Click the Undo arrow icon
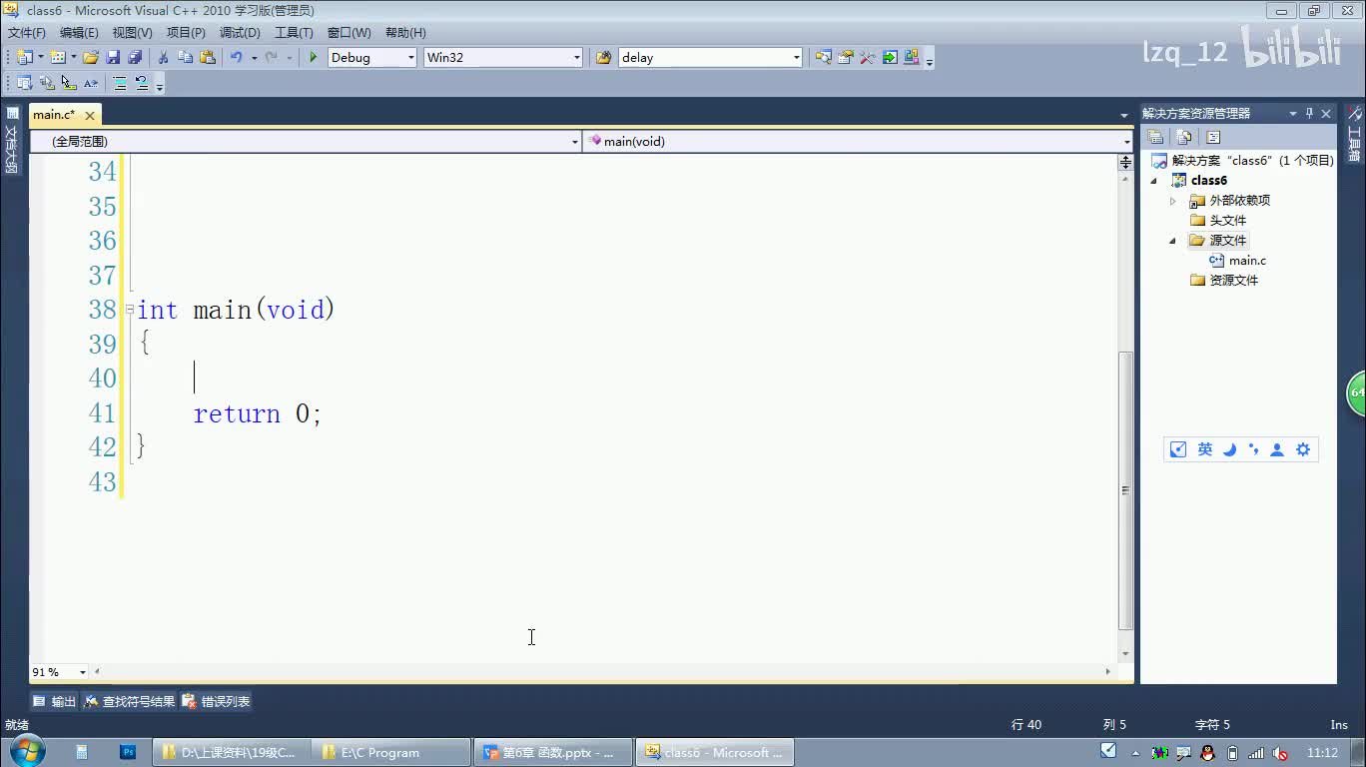The height and width of the screenshot is (767, 1366). click(x=236, y=58)
